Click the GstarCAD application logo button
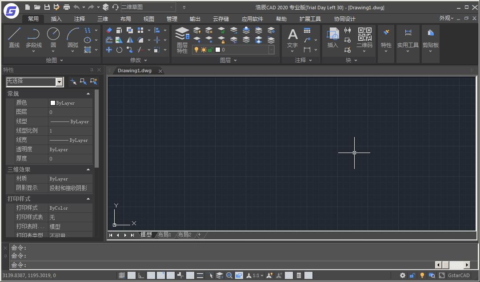Viewport: 480px width, 282px height. [11, 11]
